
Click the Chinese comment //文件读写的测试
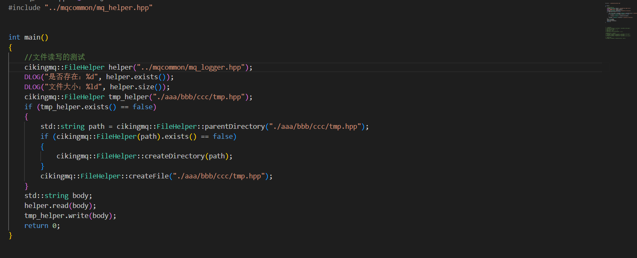click(55, 57)
